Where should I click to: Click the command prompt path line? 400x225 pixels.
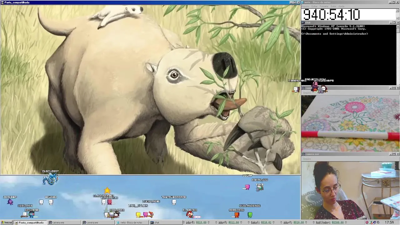tap(335, 34)
